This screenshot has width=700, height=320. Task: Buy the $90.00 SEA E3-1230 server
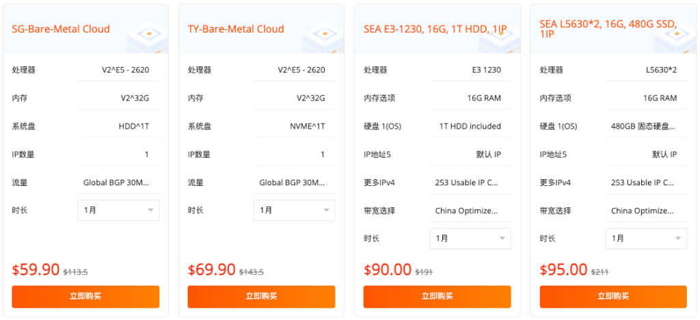(x=437, y=297)
